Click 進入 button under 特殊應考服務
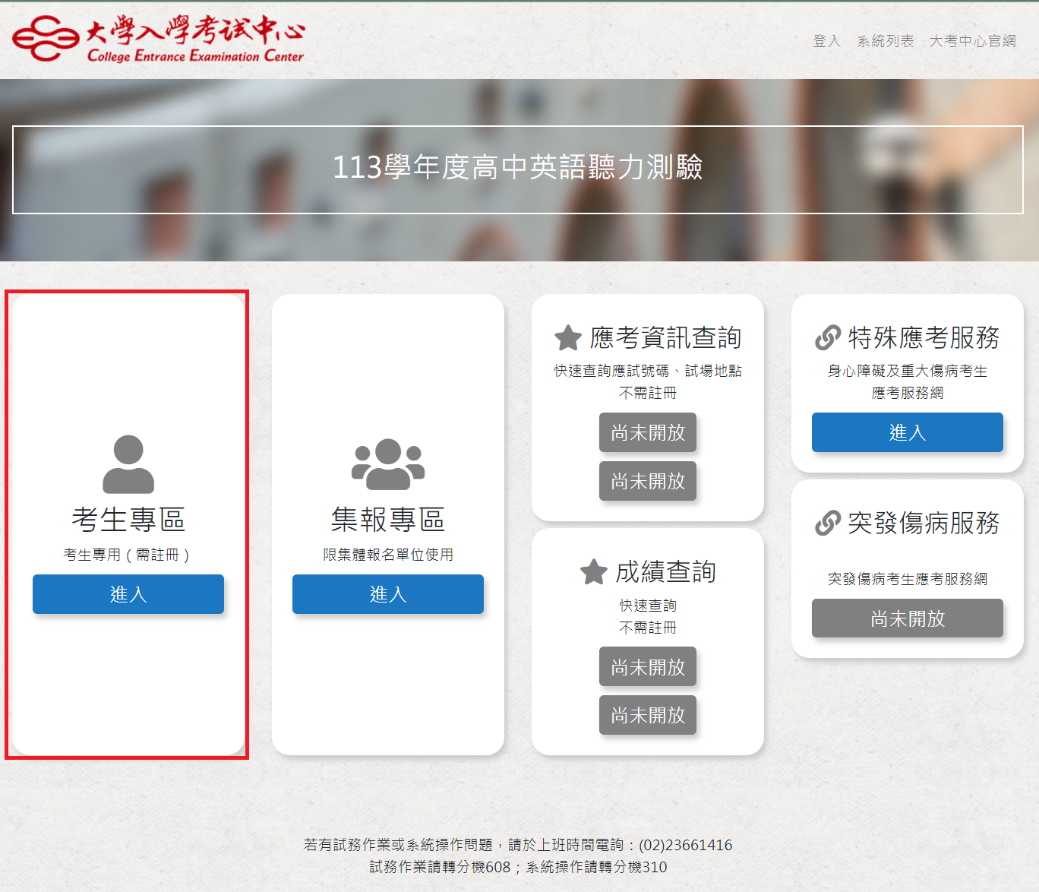Viewport: 1039px width, 892px height. coord(908,432)
